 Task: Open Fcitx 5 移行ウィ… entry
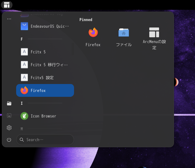click(45, 65)
